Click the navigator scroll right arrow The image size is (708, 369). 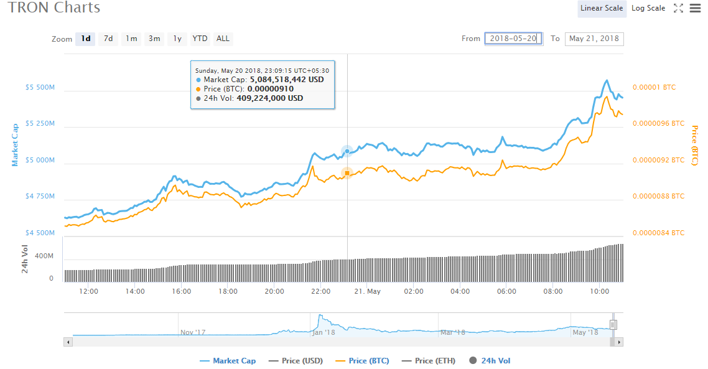(619, 342)
